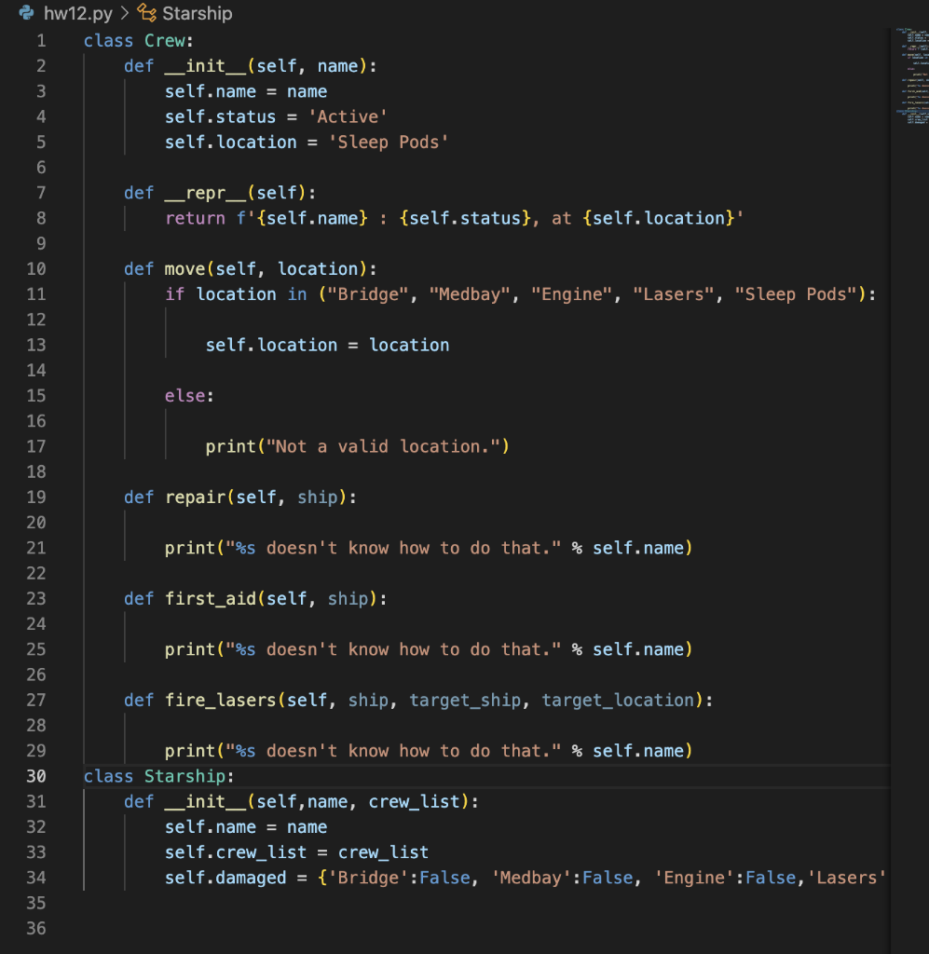Click the move method name on line 10

184,268
